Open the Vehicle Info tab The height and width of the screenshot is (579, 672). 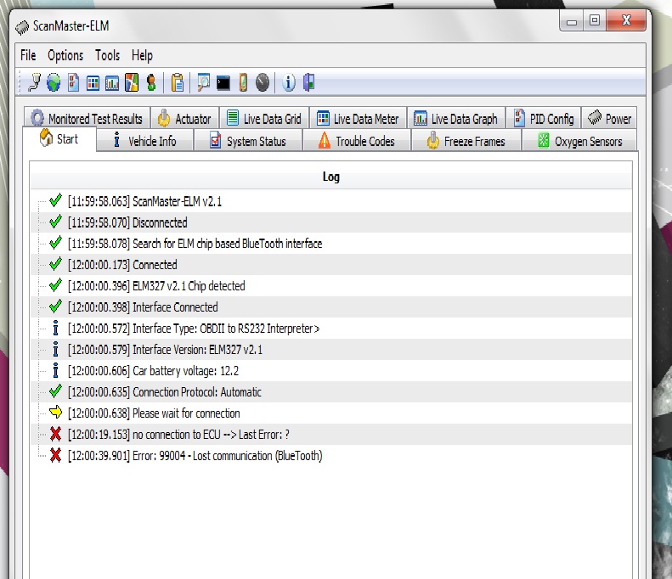[144, 141]
